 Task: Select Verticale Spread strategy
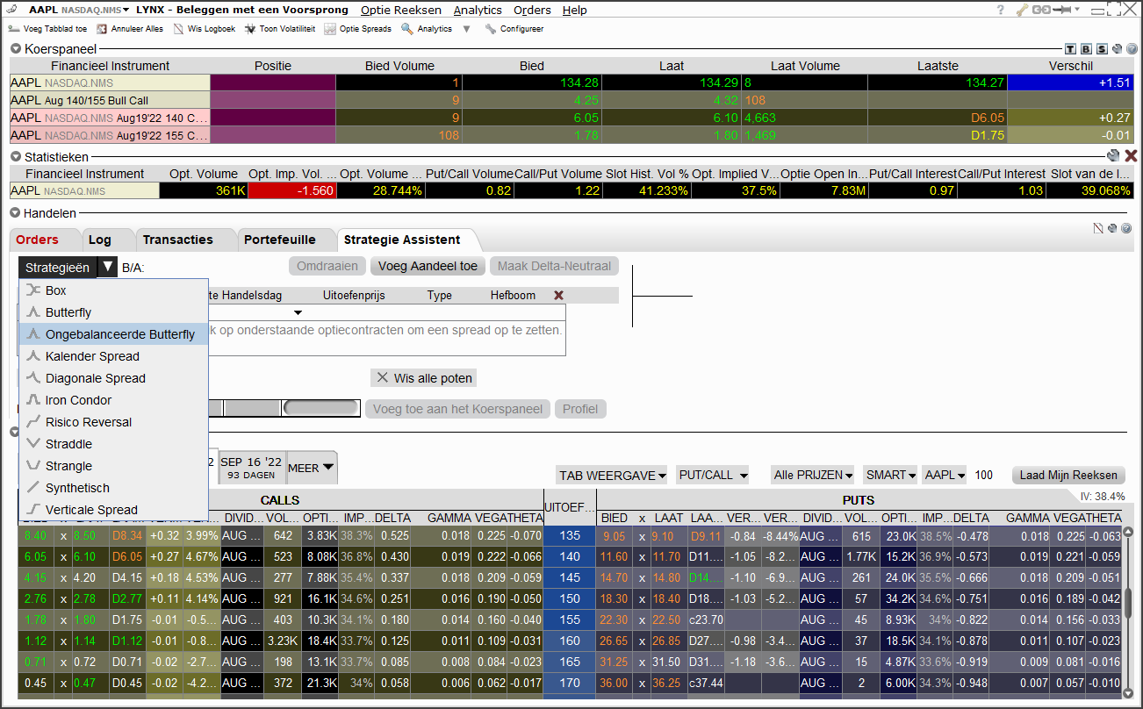pos(113,510)
